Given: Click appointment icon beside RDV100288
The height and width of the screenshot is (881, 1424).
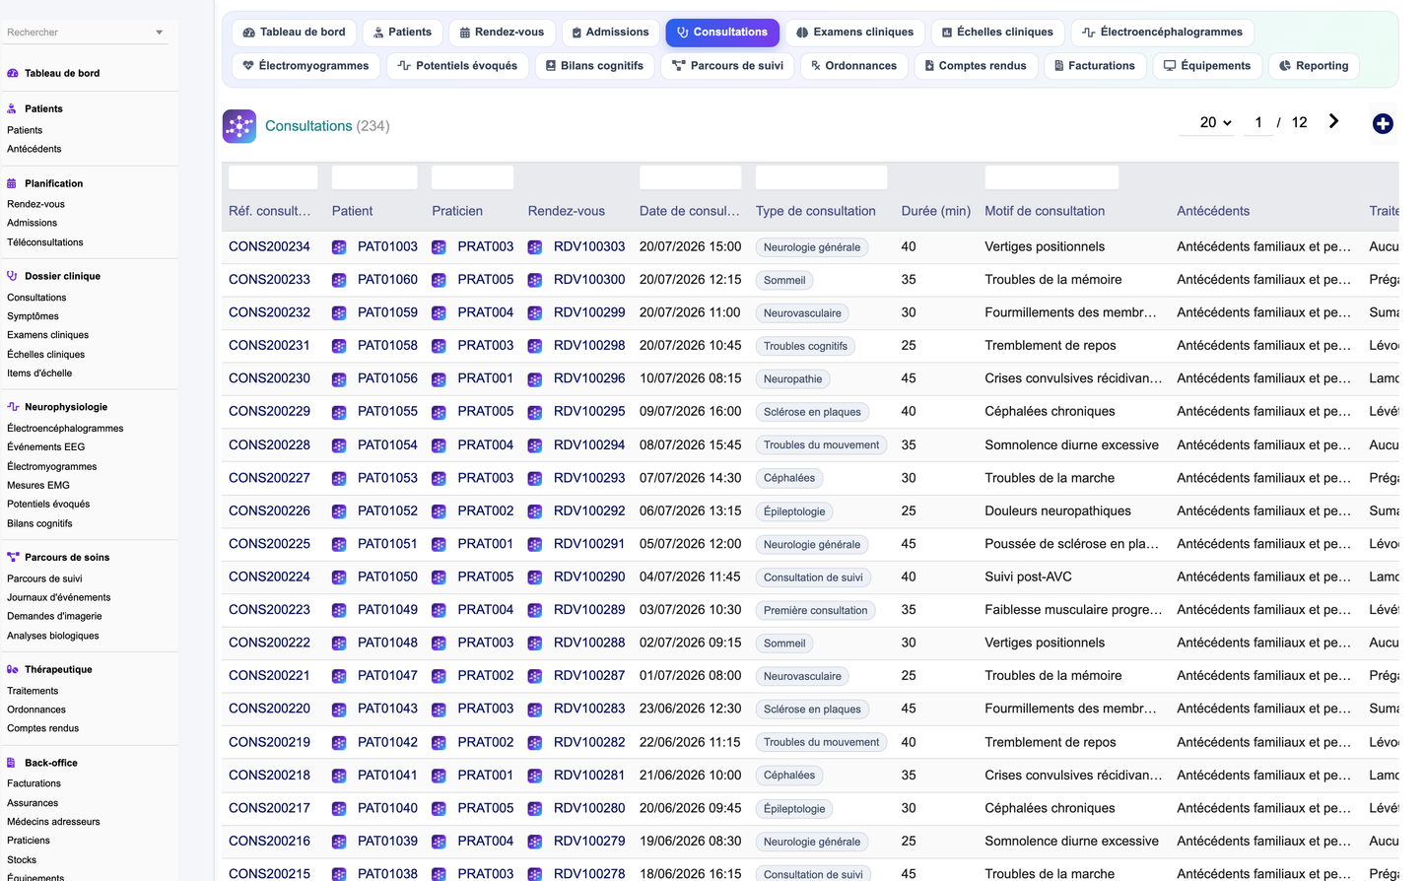Looking at the screenshot, I should pos(535,644).
